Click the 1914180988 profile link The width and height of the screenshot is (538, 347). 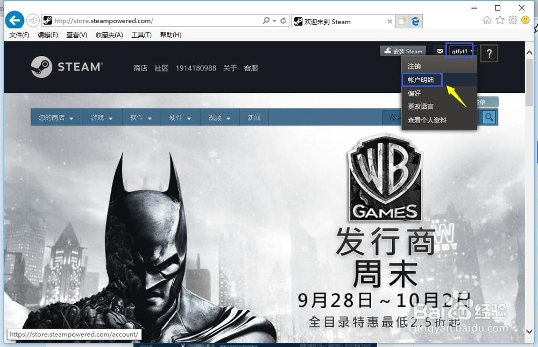(196, 68)
